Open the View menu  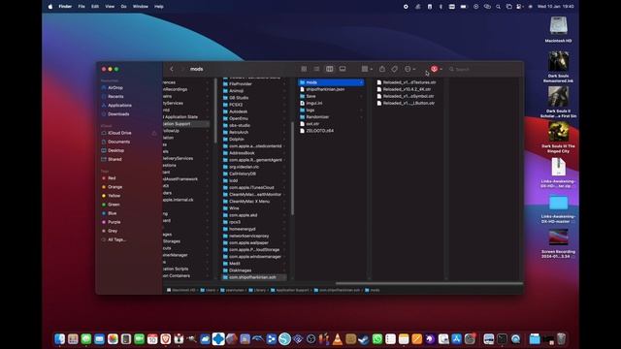click(110, 7)
